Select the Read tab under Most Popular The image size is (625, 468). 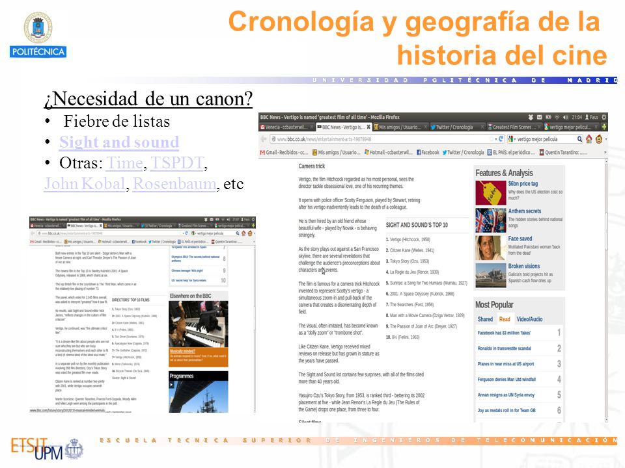pyautogui.click(x=505, y=319)
